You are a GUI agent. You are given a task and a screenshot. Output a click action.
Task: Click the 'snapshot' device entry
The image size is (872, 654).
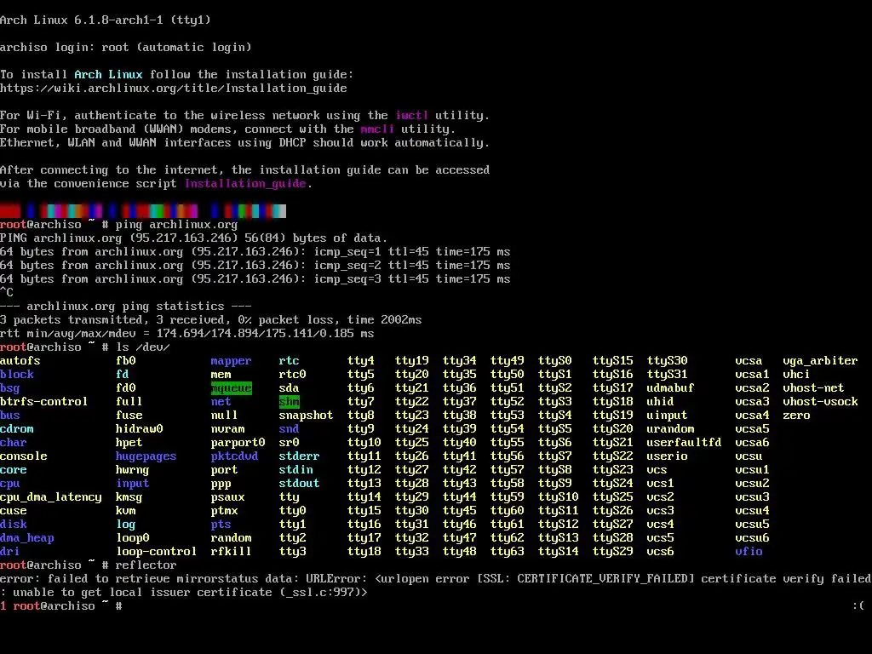coord(306,416)
